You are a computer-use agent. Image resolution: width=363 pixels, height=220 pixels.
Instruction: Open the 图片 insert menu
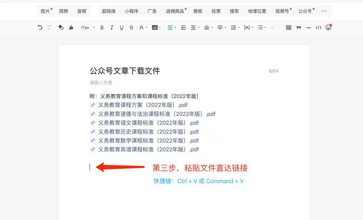tap(45, 11)
